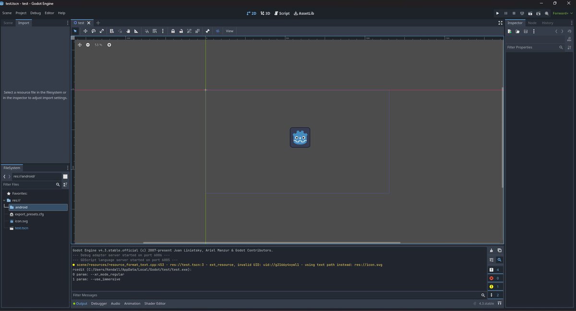Stop the running project
Screen dimensions: 576x311
click(514, 13)
